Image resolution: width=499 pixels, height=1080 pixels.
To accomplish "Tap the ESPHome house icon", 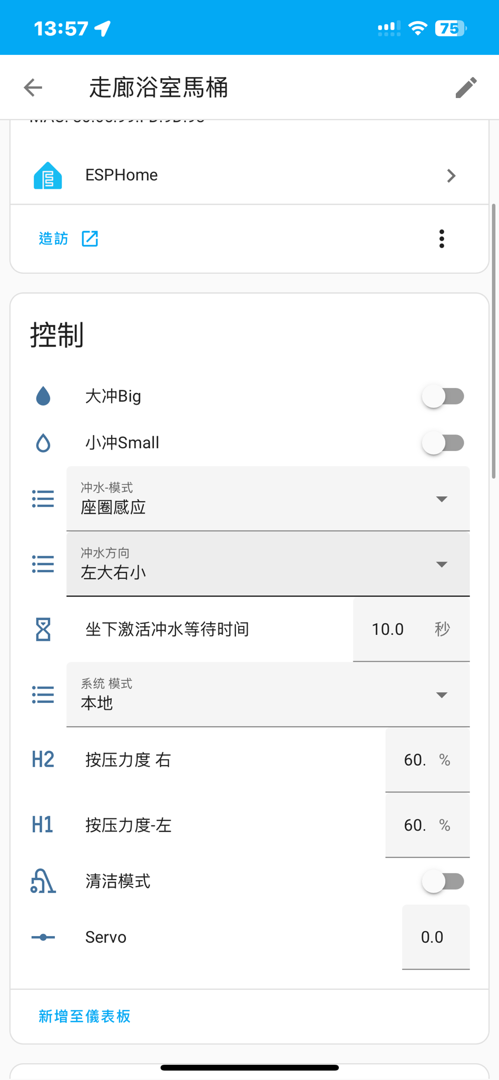I will 47,176.
